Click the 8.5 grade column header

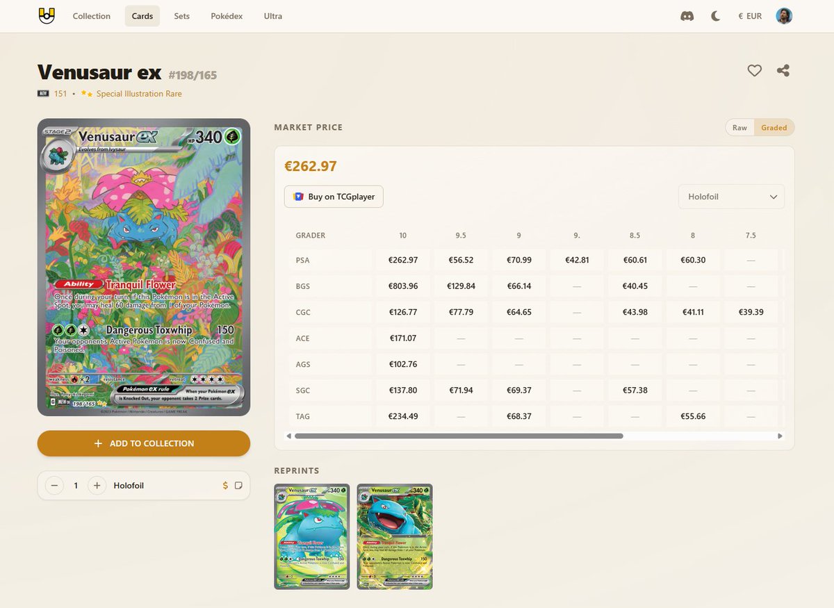pos(635,236)
